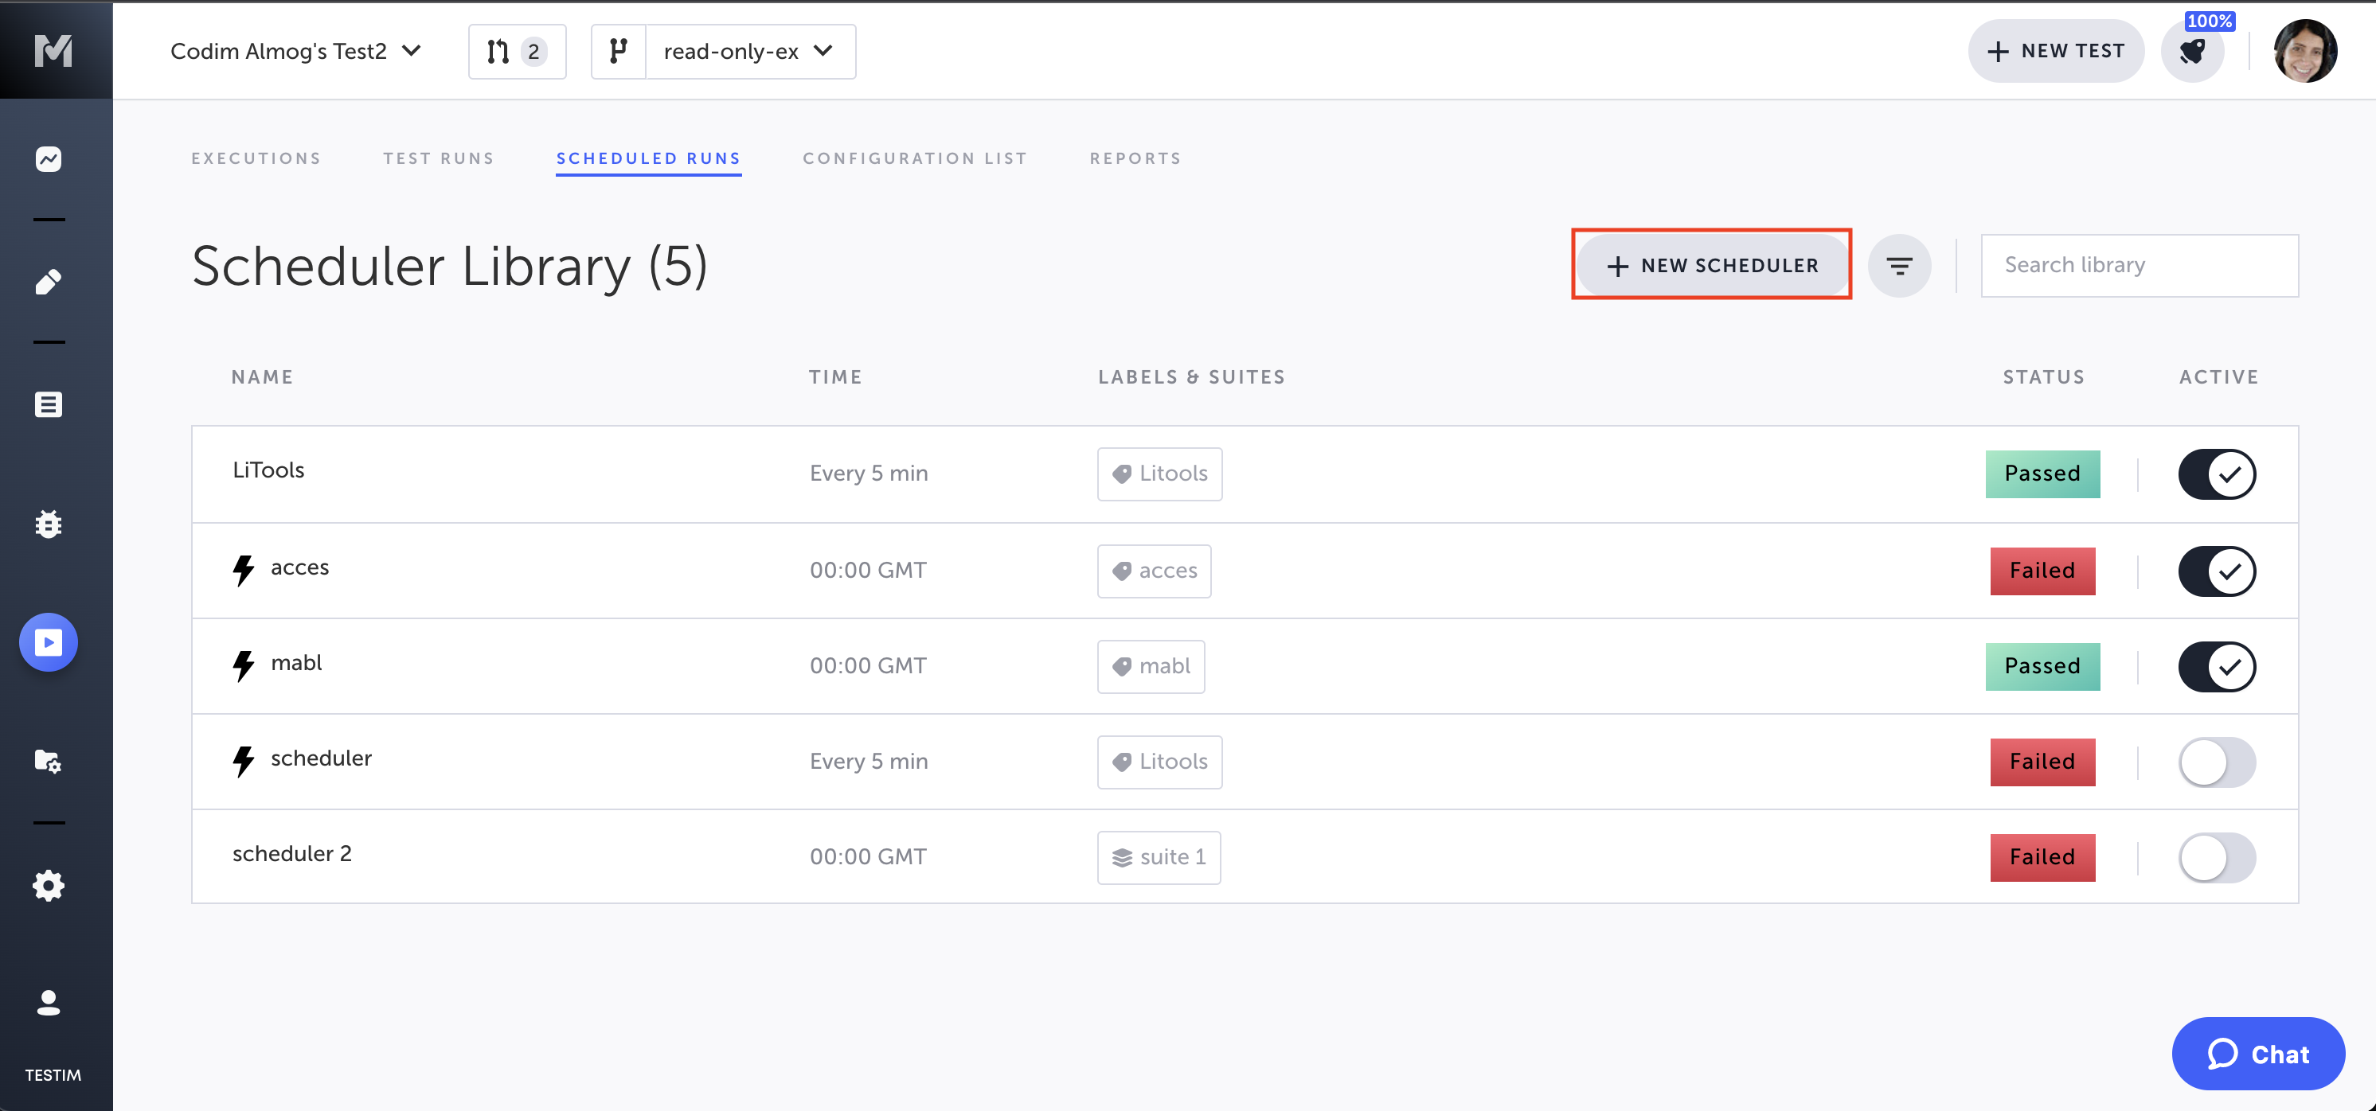This screenshot has width=2376, height=1111.
Task: Open the LiTools scheduler name
Action: [x=268, y=470]
